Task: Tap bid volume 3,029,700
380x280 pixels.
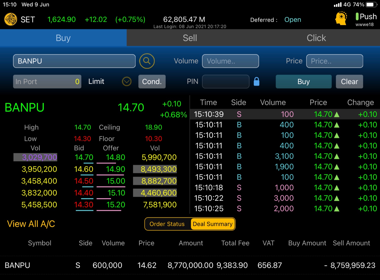Action: (35, 157)
